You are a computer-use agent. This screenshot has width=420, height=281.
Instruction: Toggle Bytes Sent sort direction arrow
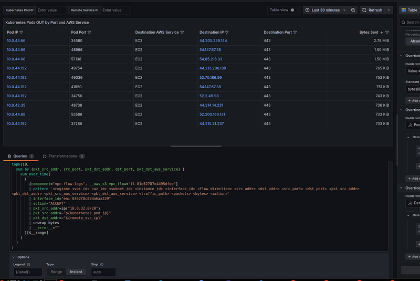382,33
